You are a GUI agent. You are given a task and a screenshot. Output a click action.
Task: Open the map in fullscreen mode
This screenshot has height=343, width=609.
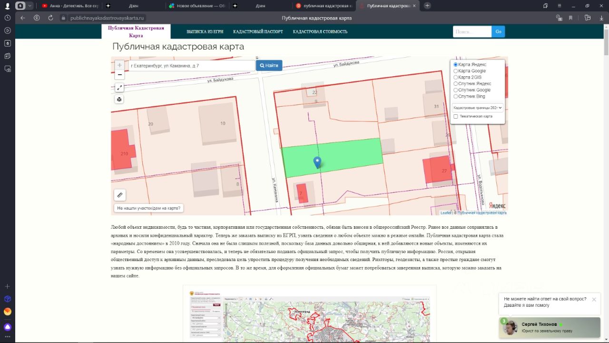pos(119,88)
